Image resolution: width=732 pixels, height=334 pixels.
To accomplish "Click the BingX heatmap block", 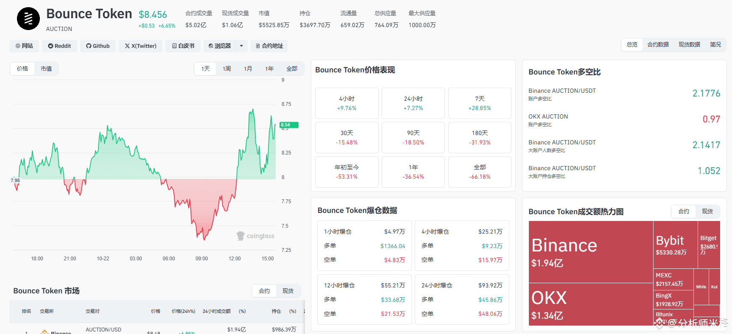I will click(x=673, y=299).
